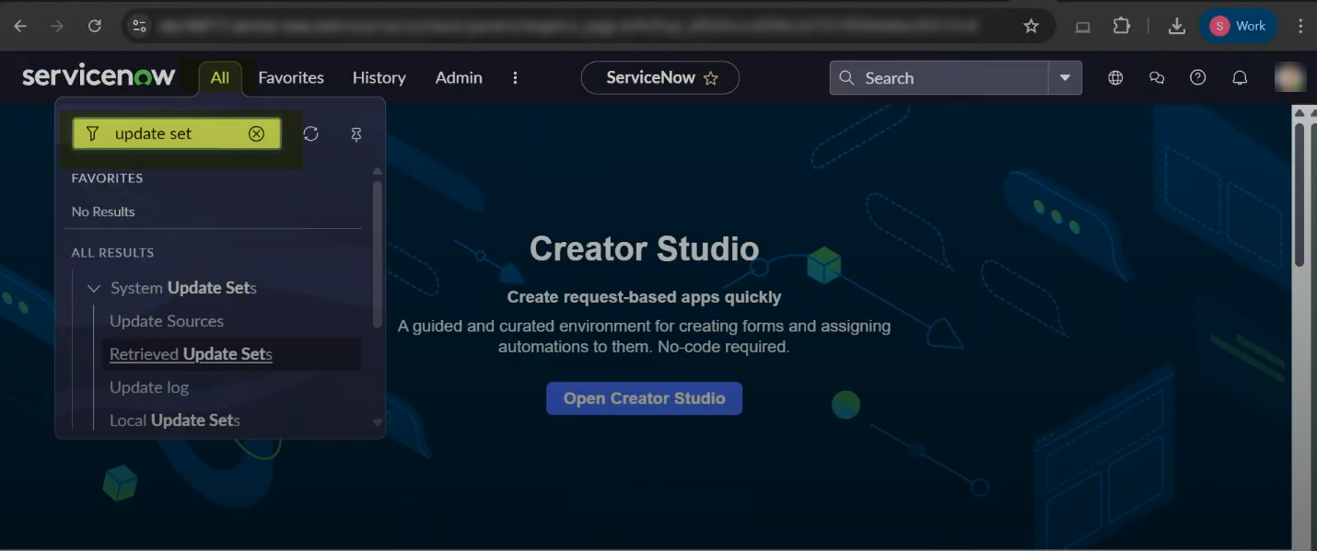Viewport: 1317px width, 551px height.
Task: Open Update log module
Action: [149, 387]
